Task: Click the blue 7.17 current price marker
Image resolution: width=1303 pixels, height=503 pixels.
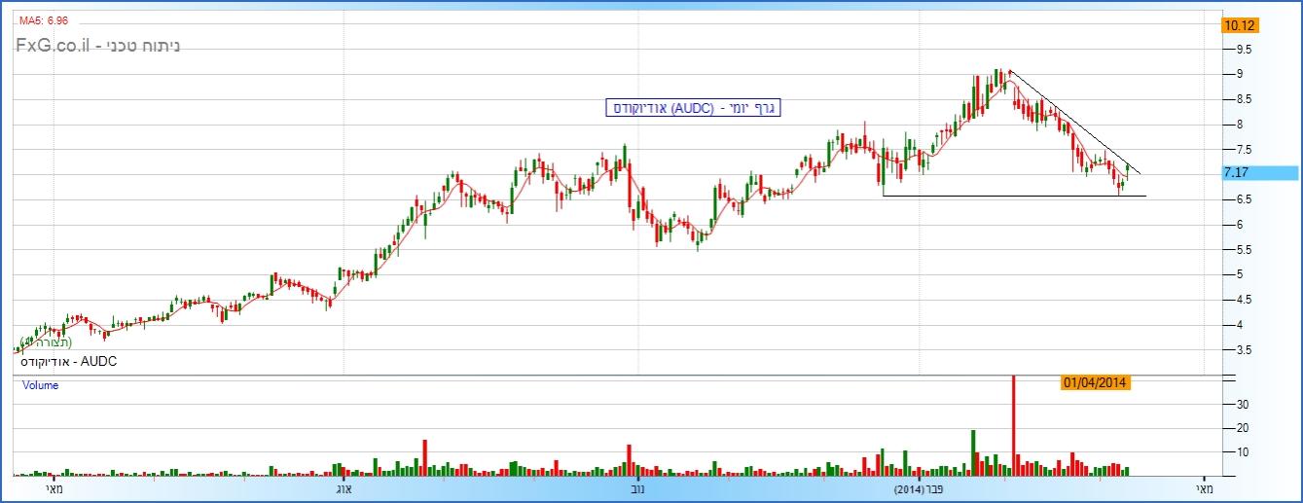Action: (x=1258, y=172)
